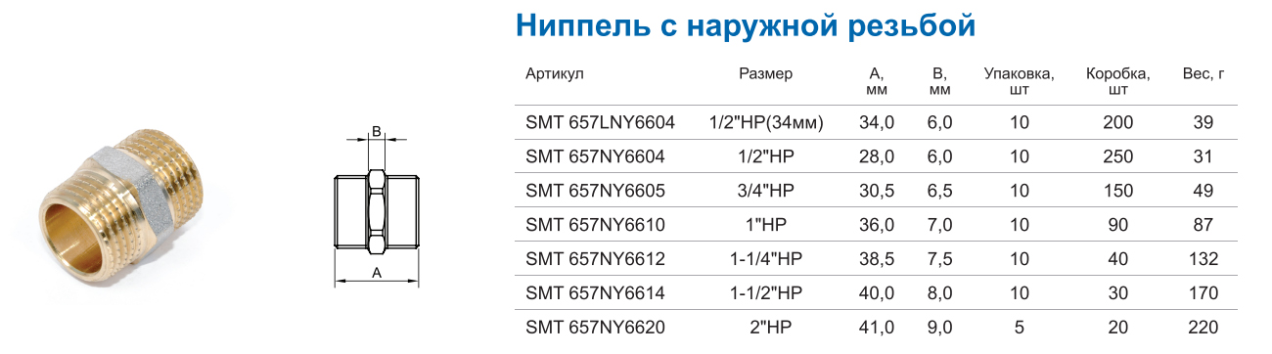Screen dimensions: 1272x354
Task: Select article SMT 657NY6610
Action: click(x=595, y=225)
